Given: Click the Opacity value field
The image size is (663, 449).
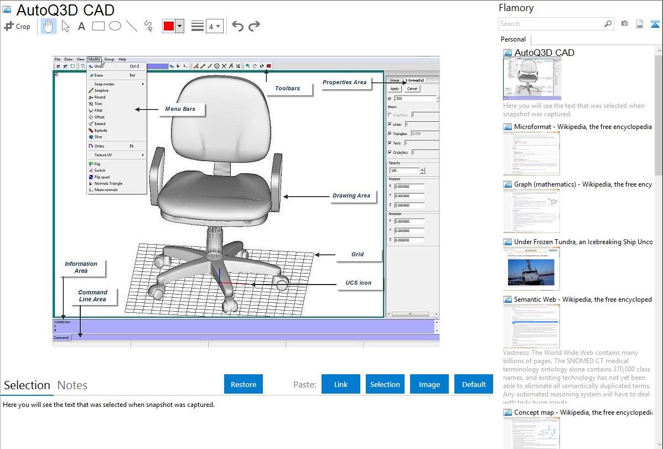Looking at the screenshot, I should [x=404, y=171].
